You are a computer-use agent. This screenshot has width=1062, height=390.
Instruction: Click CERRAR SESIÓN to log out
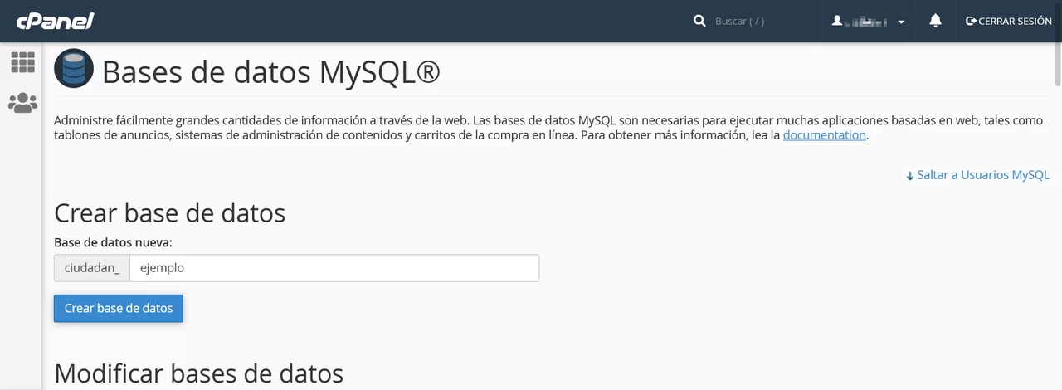pyautogui.click(x=1009, y=21)
